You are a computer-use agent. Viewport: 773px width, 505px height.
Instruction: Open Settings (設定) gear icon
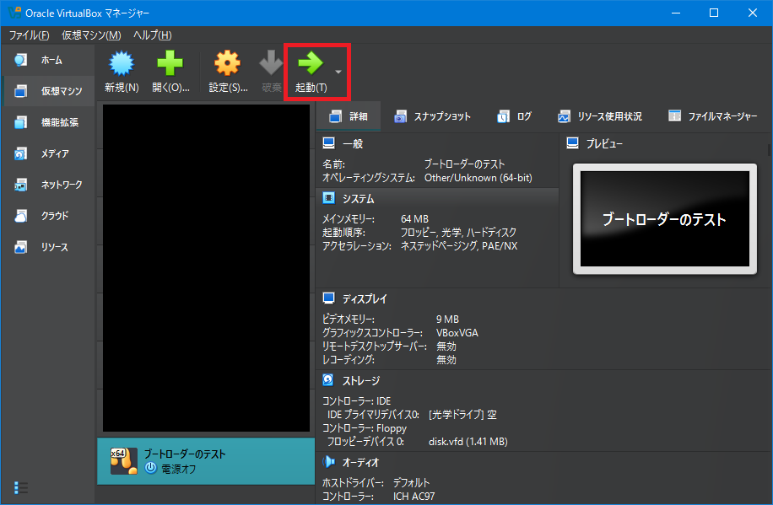[x=227, y=63]
